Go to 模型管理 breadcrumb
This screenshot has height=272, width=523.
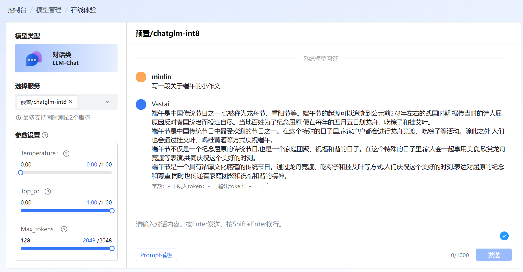[49, 10]
